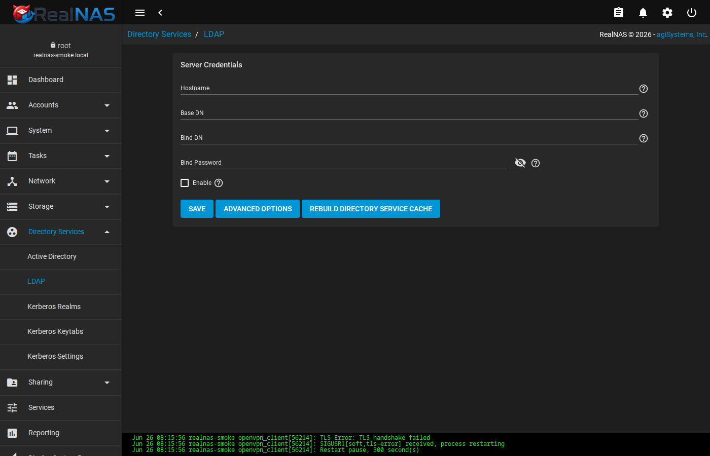Collapse the Directory Services menu arrow
Image resolution: width=710 pixels, height=456 pixels.
point(107,232)
